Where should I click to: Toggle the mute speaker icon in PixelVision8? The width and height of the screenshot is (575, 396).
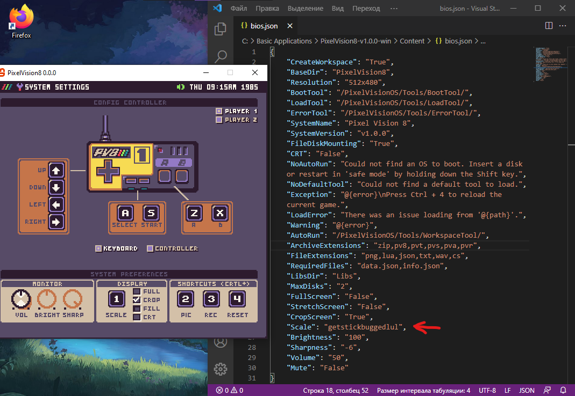180,87
